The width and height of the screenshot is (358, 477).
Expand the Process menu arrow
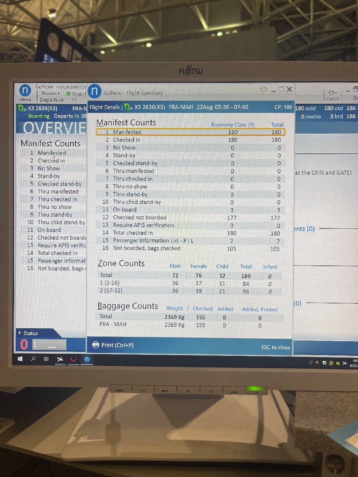click(x=59, y=93)
